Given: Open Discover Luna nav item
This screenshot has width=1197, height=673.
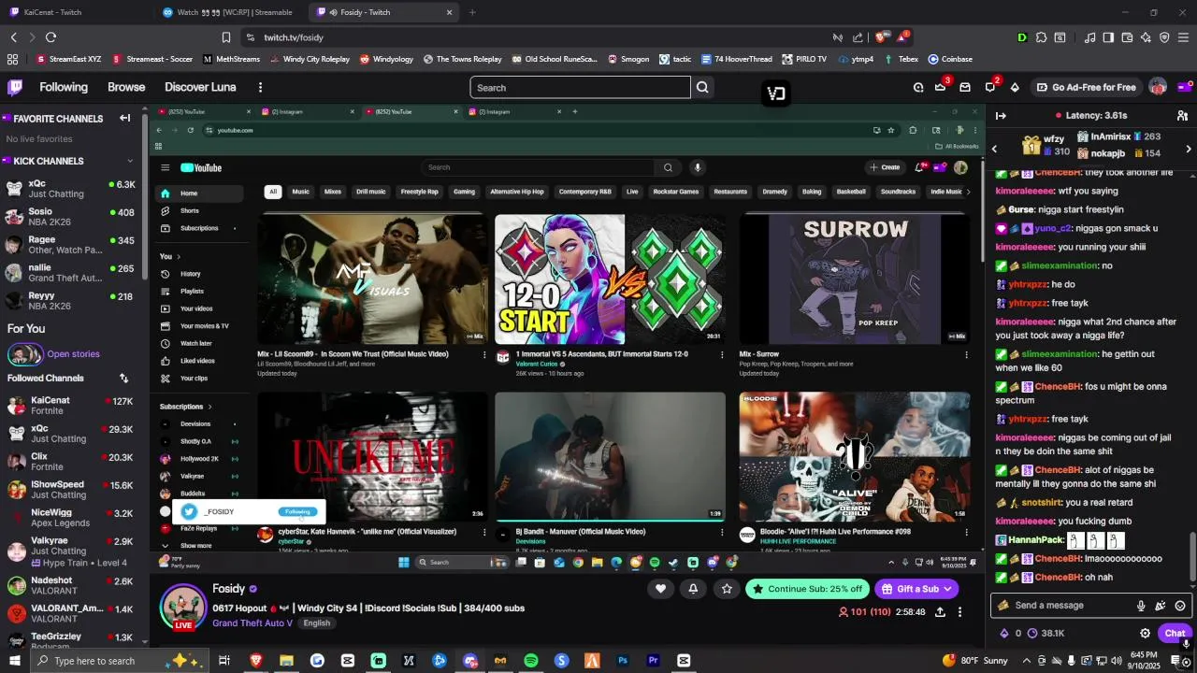Looking at the screenshot, I should click(200, 87).
